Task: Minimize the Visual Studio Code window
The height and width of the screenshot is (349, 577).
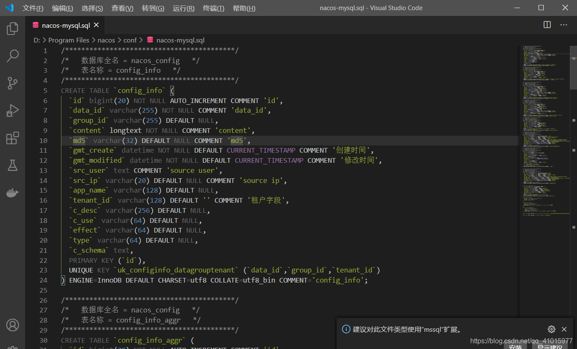Action: click(x=518, y=8)
